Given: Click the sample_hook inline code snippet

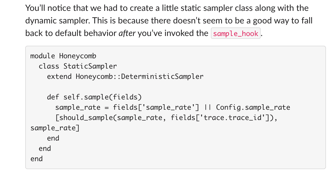Looking at the screenshot, I should (235, 34).
